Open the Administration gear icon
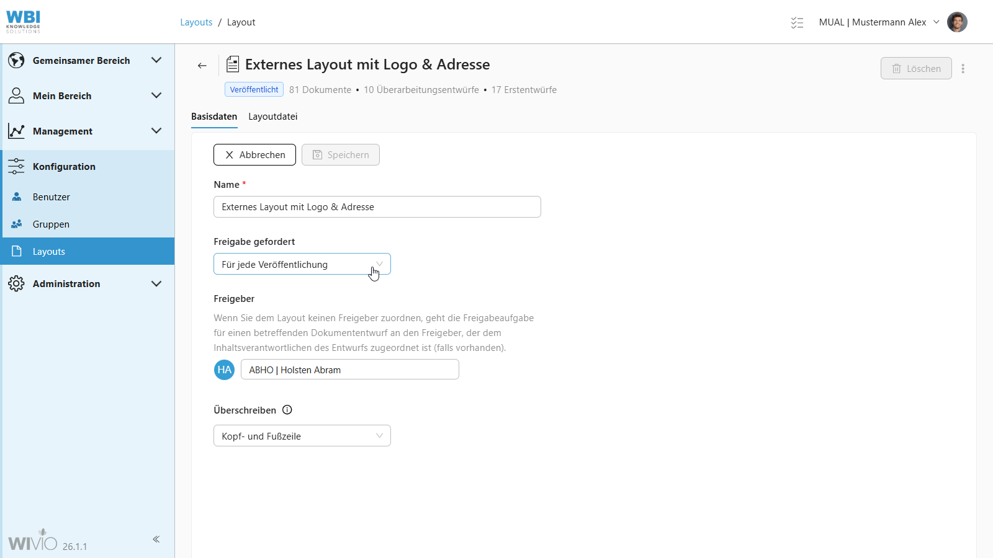 click(16, 283)
